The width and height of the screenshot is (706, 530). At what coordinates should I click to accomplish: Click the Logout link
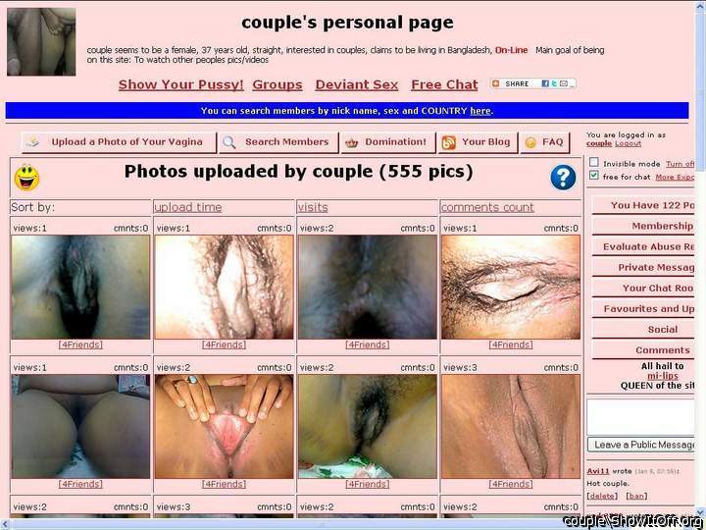point(628,144)
